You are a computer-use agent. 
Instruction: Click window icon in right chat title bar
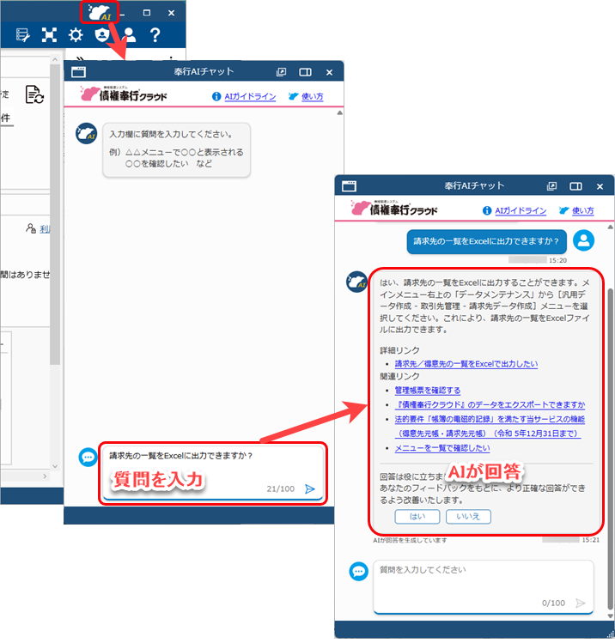click(x=349, y=186)
